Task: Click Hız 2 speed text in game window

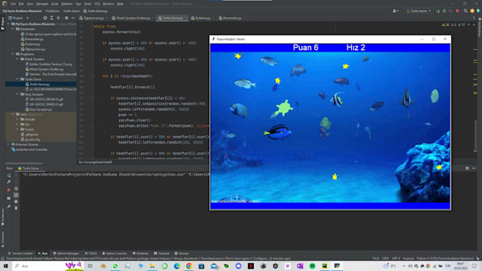Action: click(x=356, y=47)
